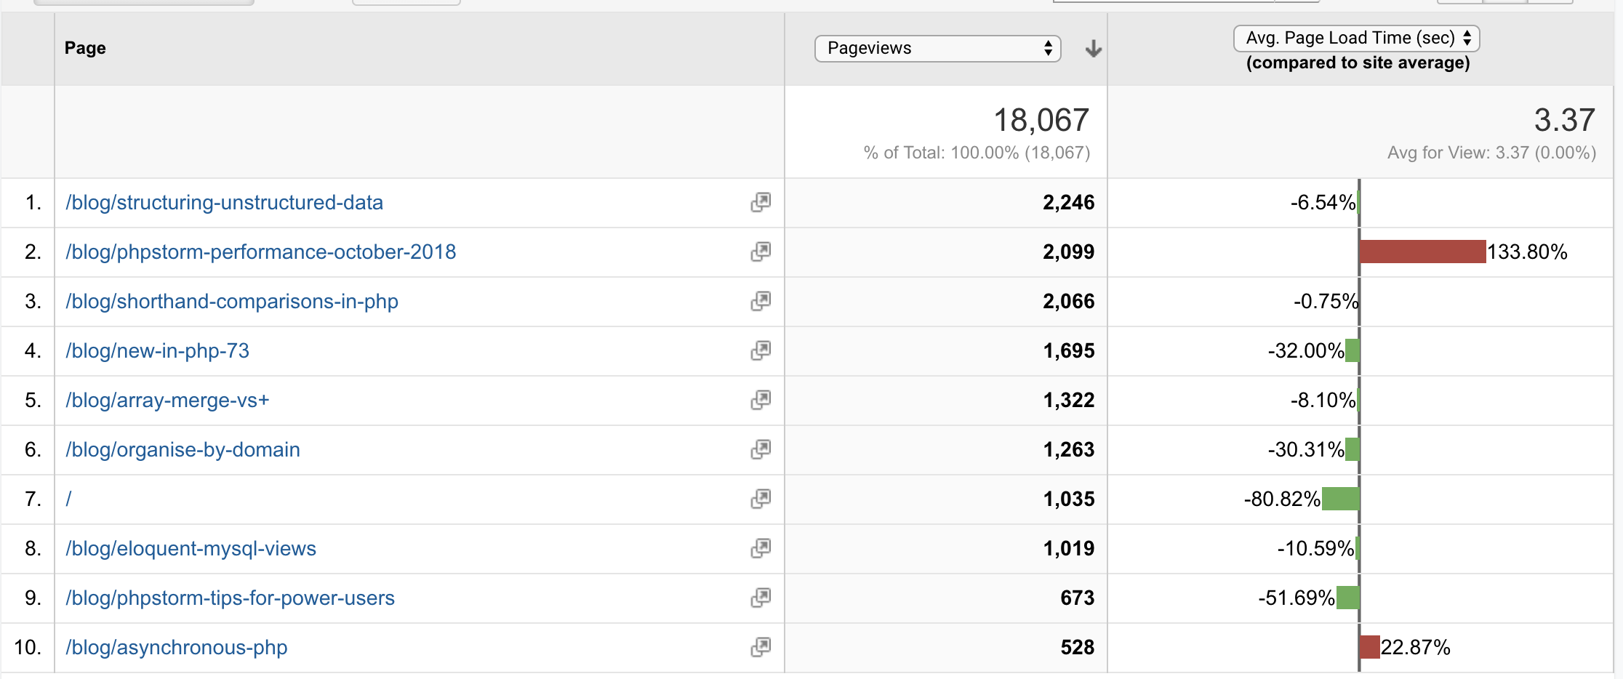Open the /blog/phpstorm-performance-october-2018 link

(x=260, y=252)
